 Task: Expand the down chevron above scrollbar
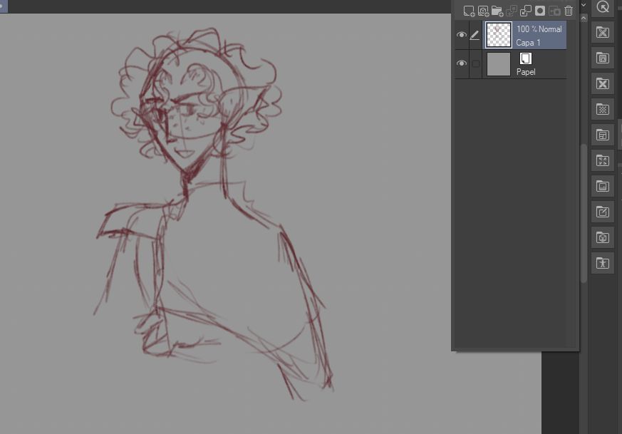coord(584,5)
